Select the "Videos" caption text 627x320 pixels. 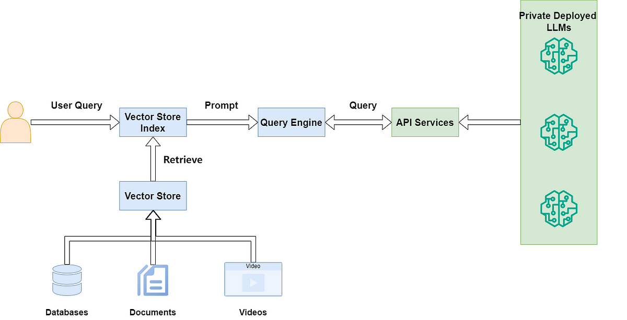[253, 312]
